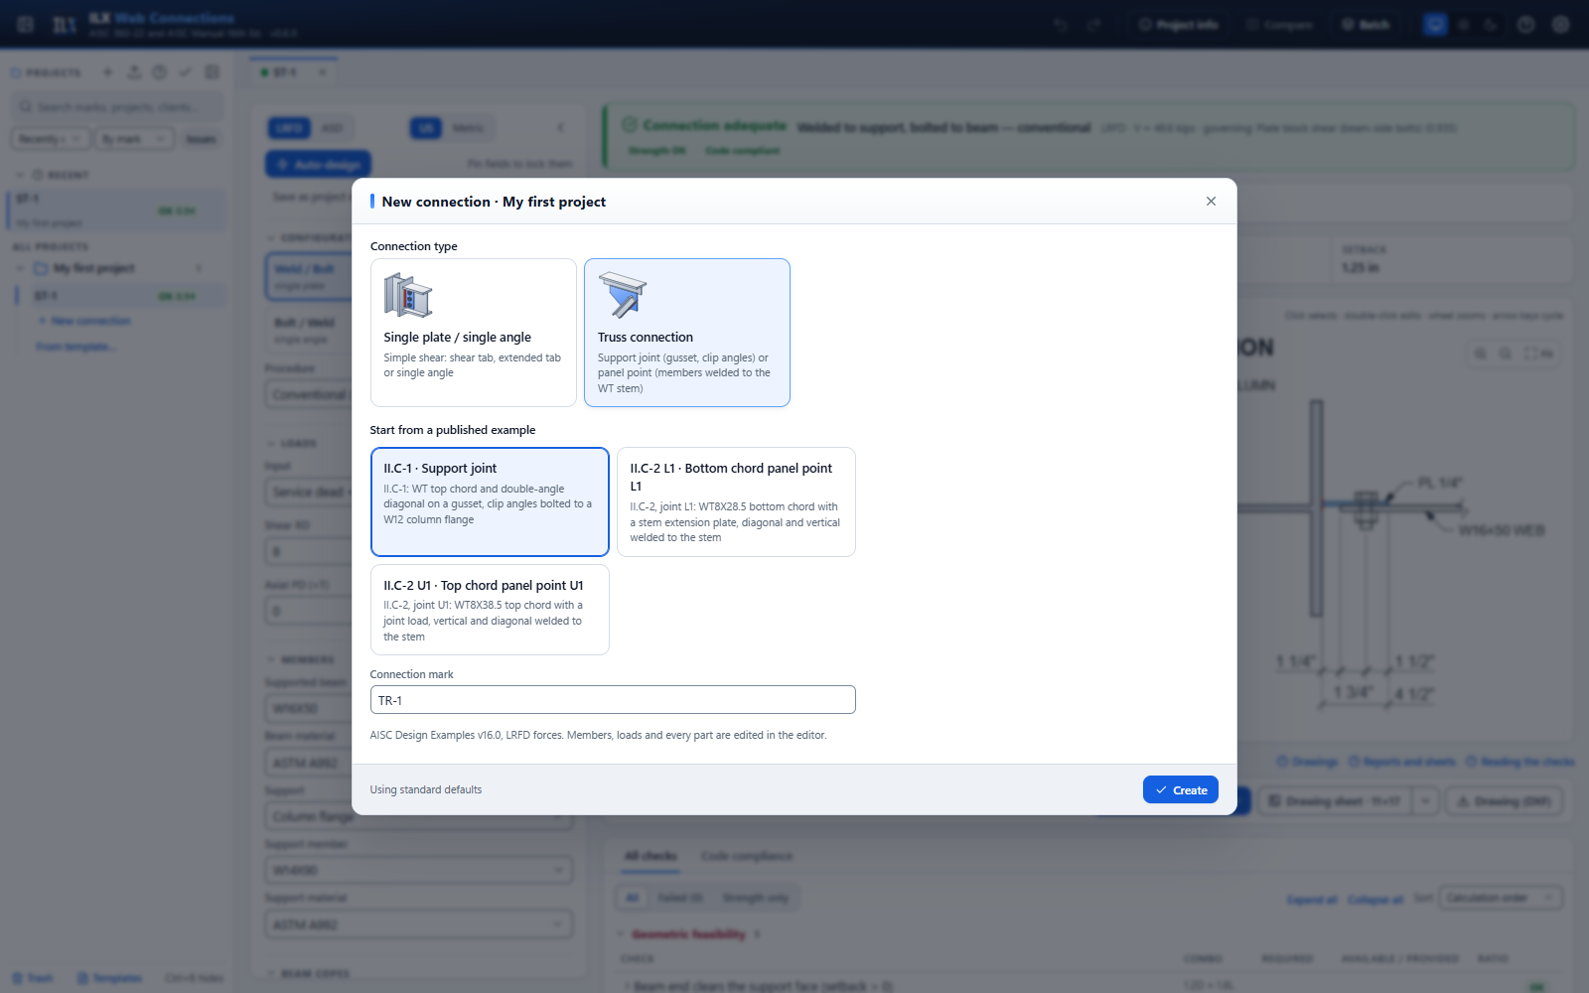Click the Create button
Image resolution: width=1589 pixels, height=993 pixels.
pyautogui.click(x=1181, y=789)
